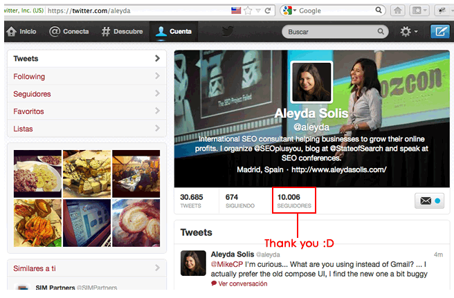Open the settings gear dropdown
The height and width of the screenshot is (298, 454).
click(409, 31)
